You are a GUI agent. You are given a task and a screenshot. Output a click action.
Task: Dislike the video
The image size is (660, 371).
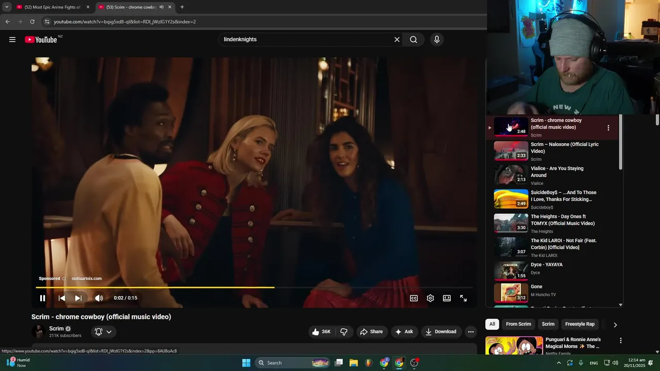pos(344,332)
